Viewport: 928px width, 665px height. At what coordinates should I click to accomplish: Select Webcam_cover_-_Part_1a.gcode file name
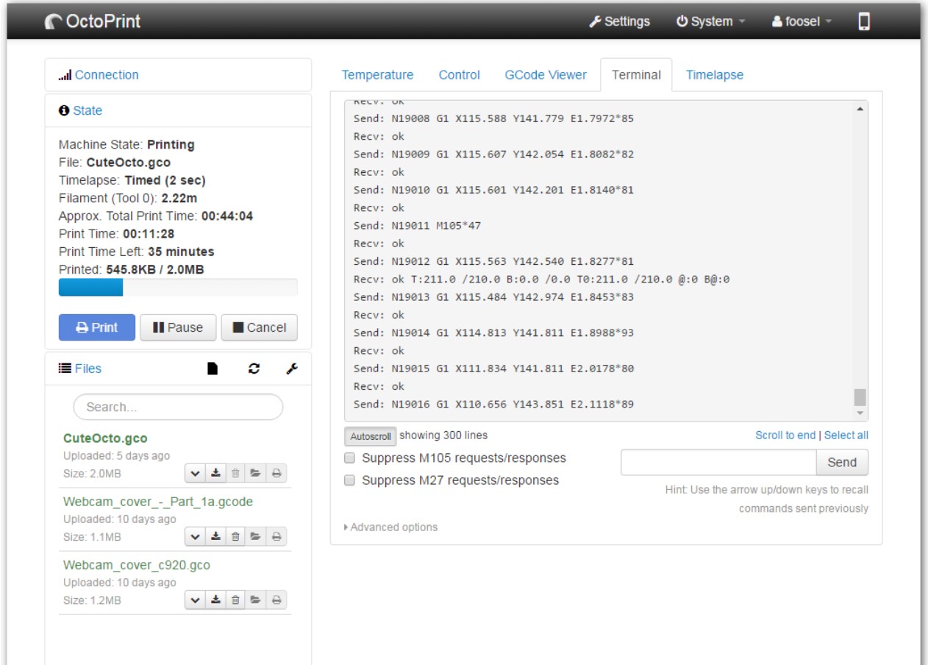coord(158,502)
